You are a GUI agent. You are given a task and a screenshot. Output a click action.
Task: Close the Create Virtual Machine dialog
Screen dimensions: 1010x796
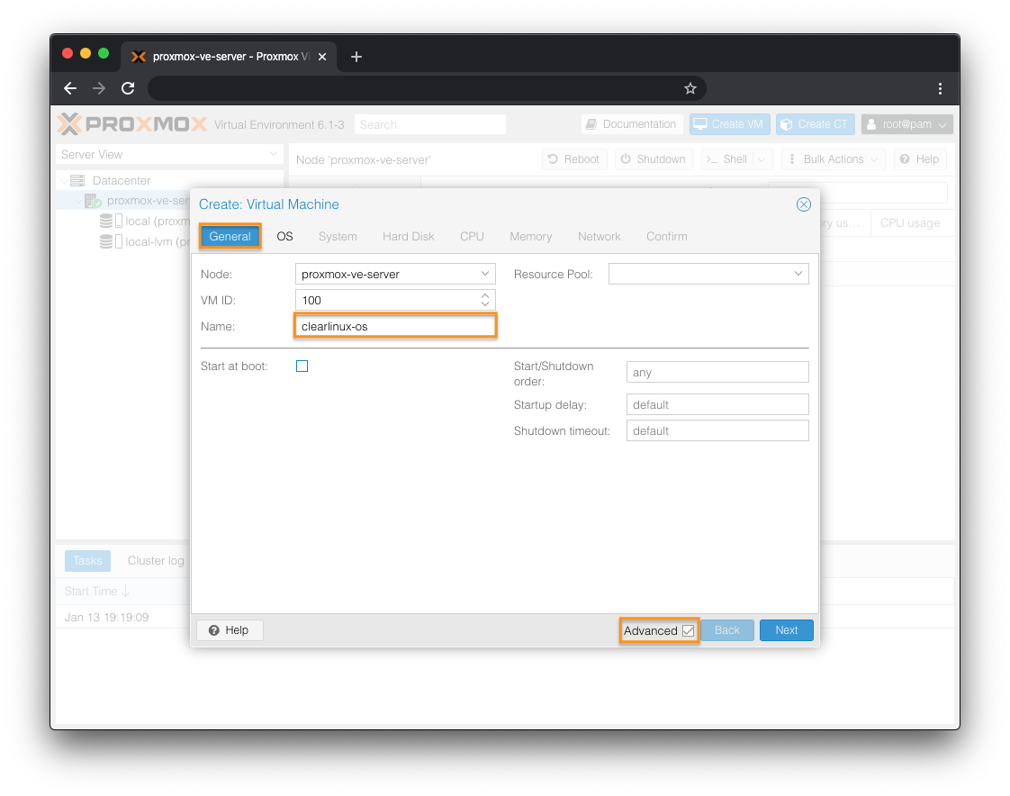click(803, 204)
